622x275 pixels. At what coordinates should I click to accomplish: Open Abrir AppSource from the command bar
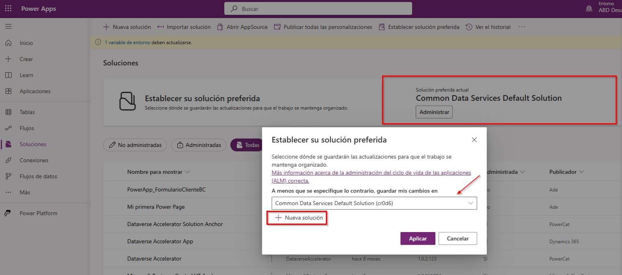(242, 27)
